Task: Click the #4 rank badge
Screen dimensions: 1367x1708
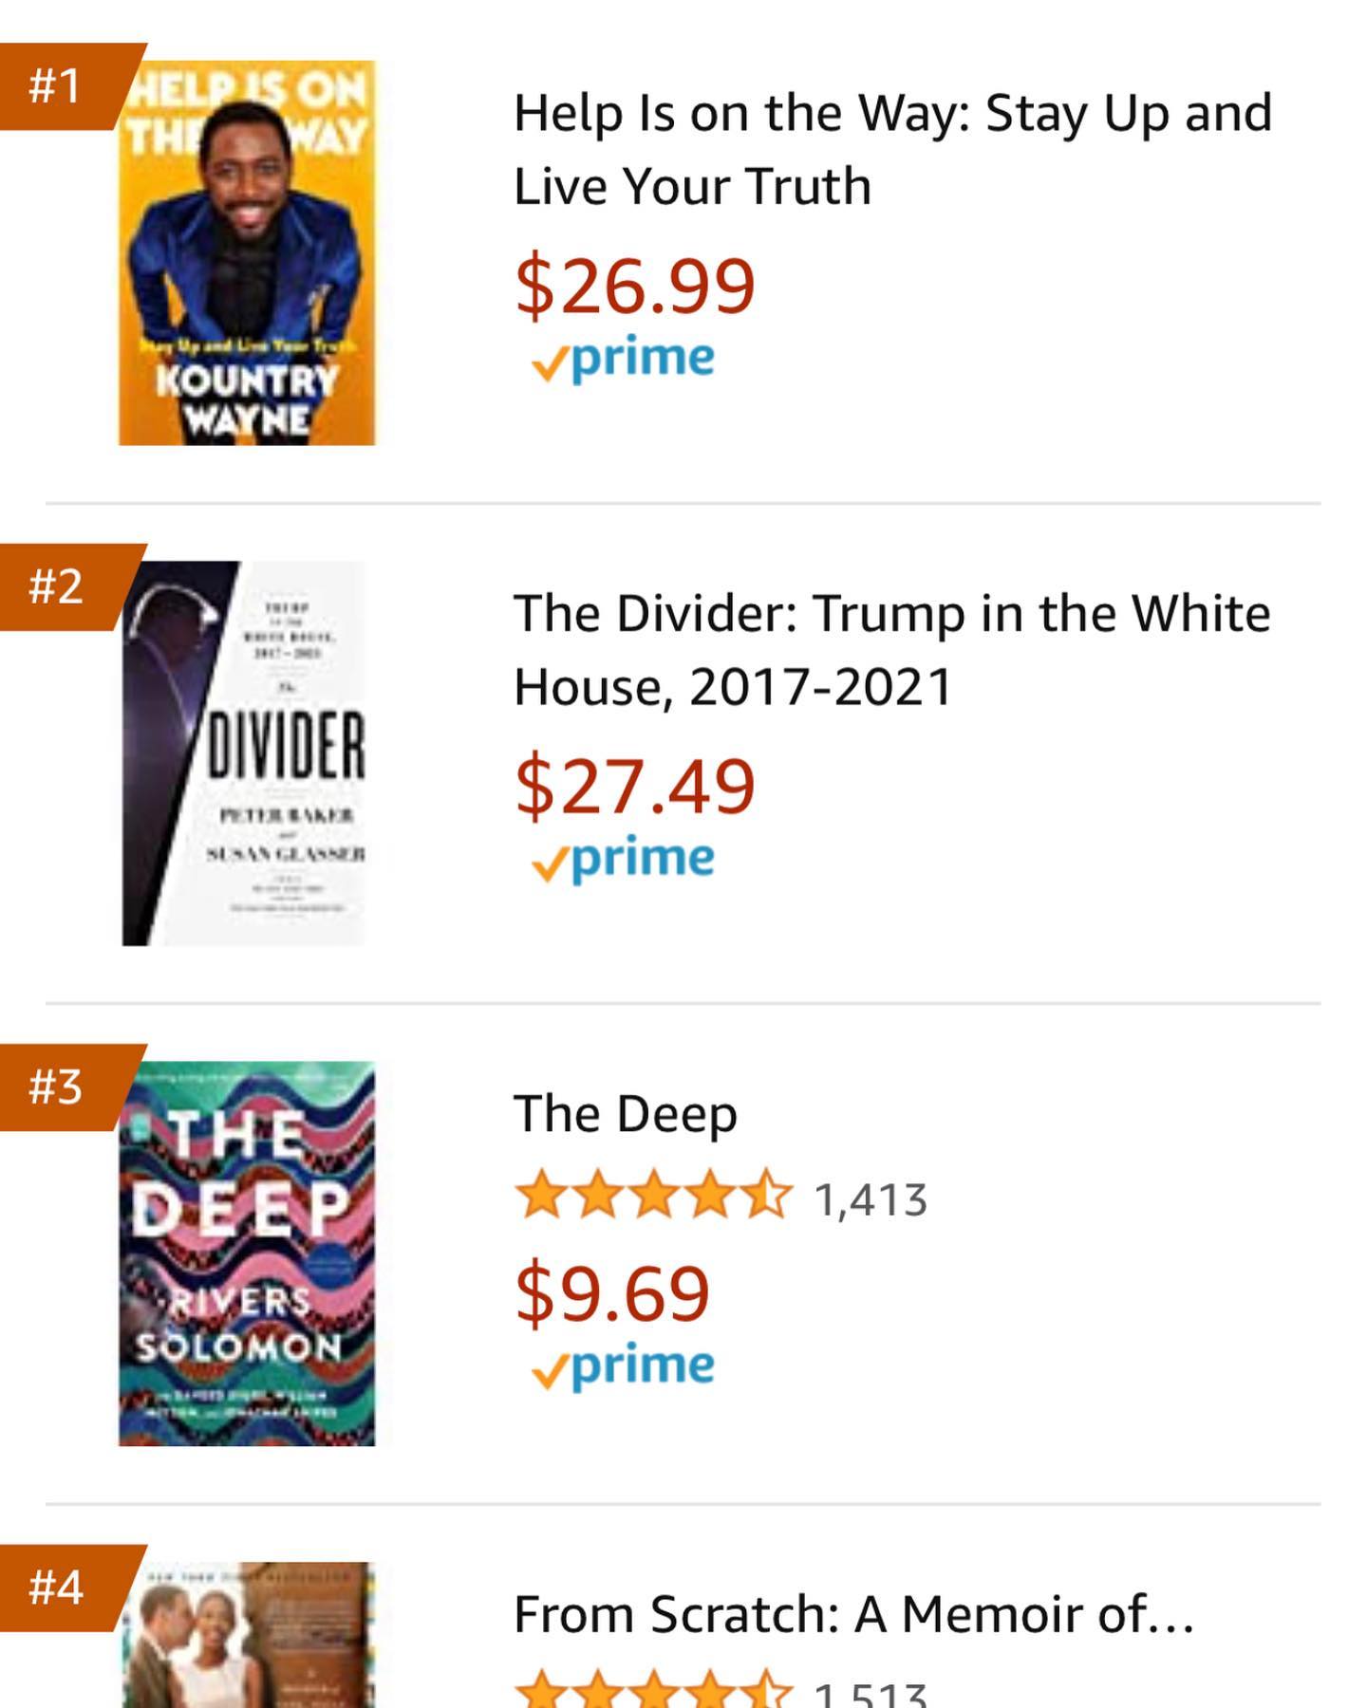Action: pos(66,1587)
